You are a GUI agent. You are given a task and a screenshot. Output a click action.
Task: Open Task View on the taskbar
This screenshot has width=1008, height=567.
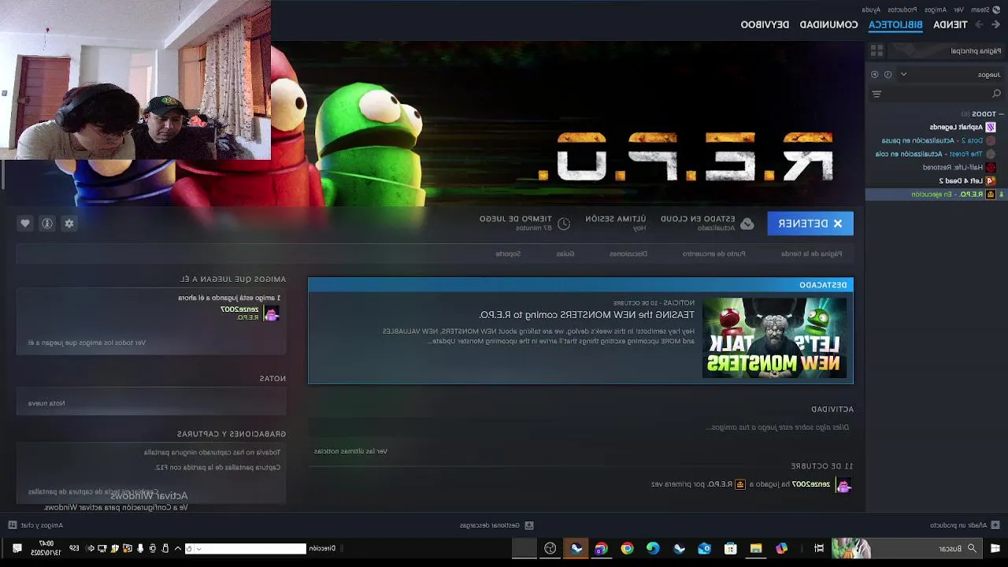coord(819,548)
